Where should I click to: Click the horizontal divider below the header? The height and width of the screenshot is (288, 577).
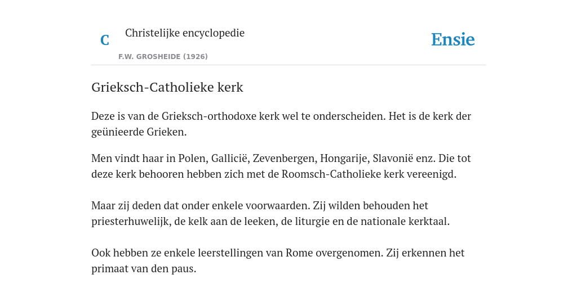click(288, 65)
